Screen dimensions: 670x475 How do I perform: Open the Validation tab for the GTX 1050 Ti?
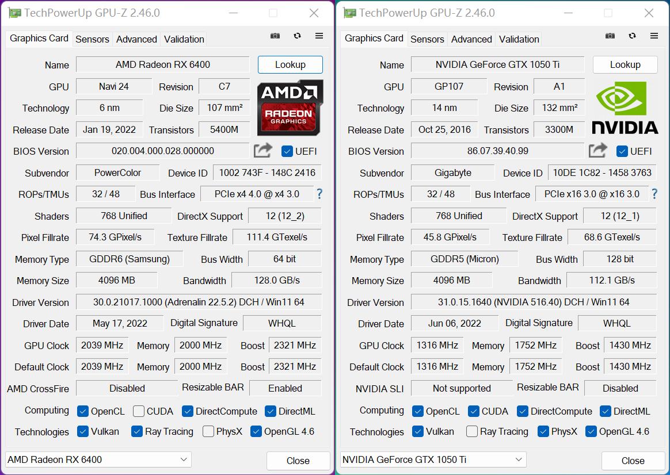tap(518, 39)
